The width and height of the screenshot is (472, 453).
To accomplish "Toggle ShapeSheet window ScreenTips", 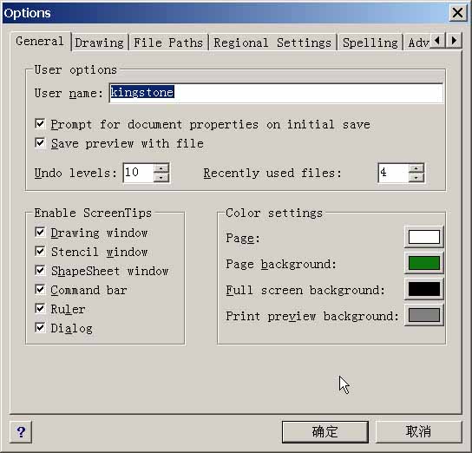I will pos(40,270).
